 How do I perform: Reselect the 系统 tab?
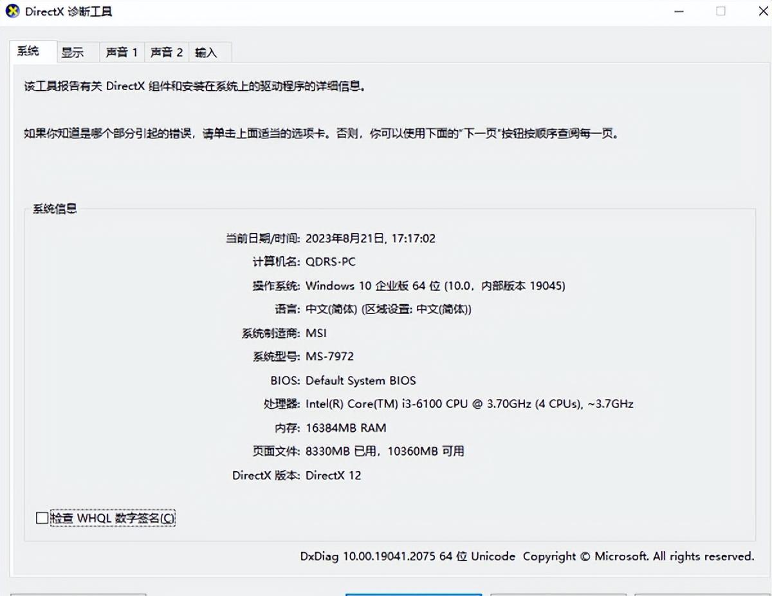pos(32,51)
